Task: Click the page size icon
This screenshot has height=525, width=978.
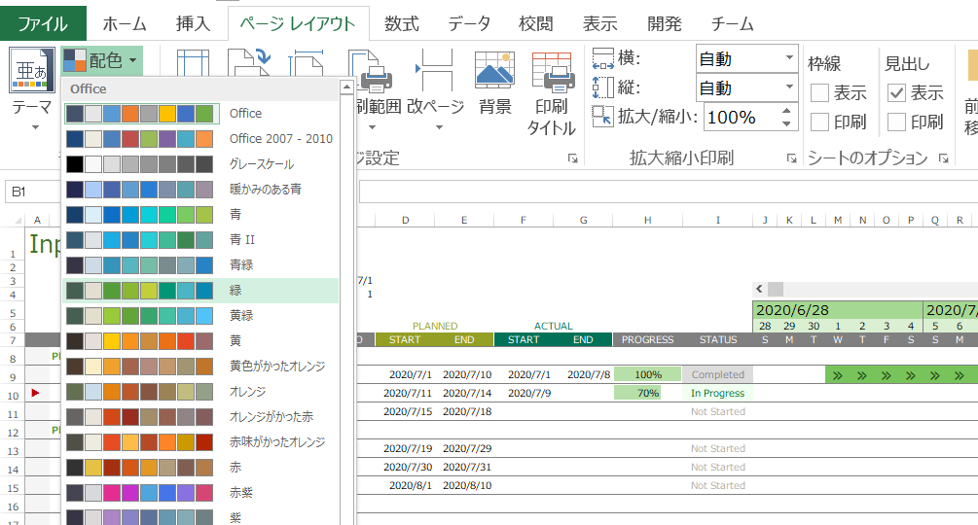Action: click(307, 63)
